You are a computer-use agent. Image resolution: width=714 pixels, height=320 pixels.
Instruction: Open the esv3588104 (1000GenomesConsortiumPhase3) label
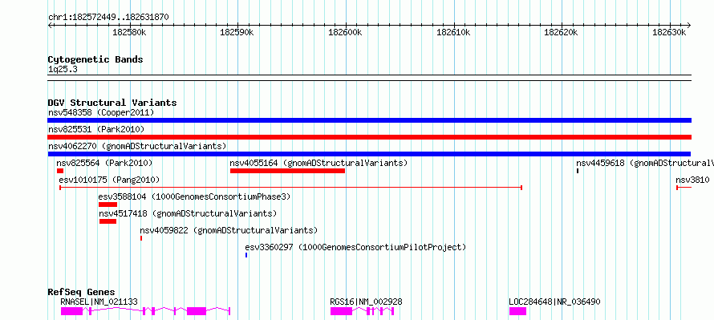194,196
